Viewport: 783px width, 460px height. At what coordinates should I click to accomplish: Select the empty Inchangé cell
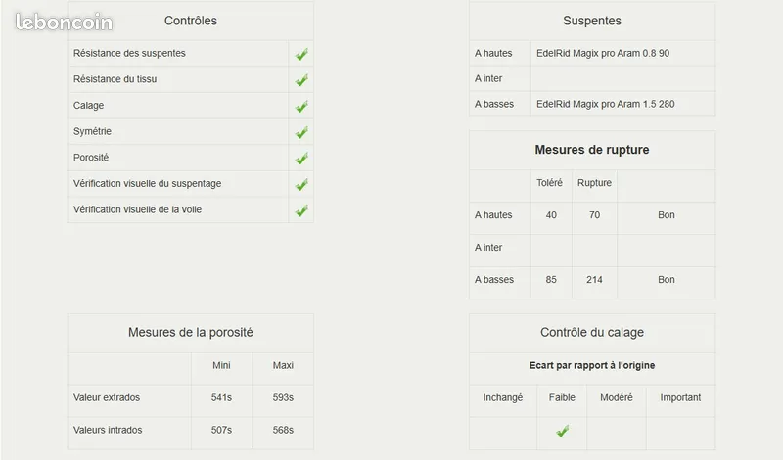tap(503, 433)
